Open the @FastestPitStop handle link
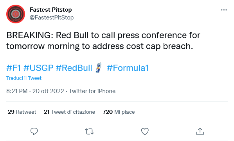The height and width of the screenshot is (141, 234). [x=52, y=18]
